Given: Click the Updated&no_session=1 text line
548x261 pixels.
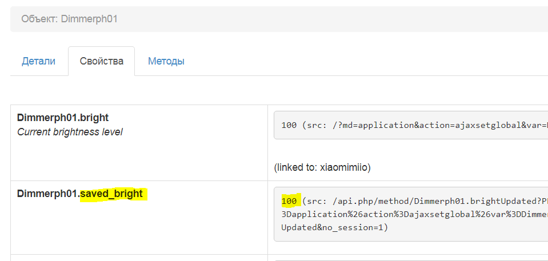Looking at the screenshot, I should point(334,227).
